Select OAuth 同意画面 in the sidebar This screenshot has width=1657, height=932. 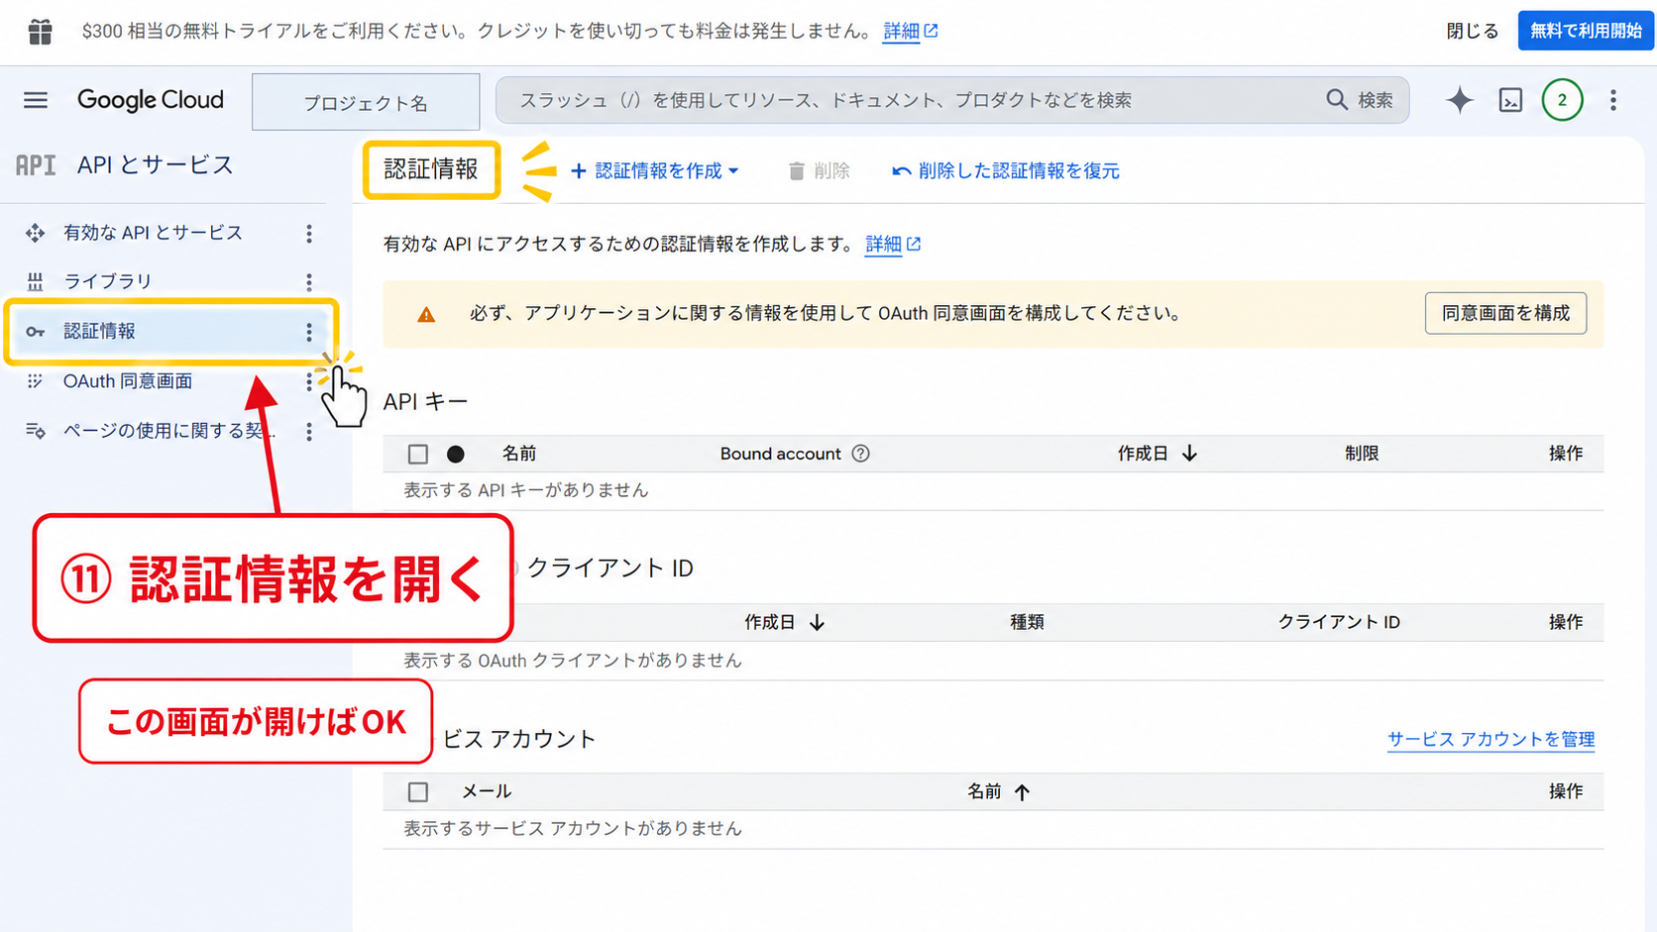click(x=128, y=381)
